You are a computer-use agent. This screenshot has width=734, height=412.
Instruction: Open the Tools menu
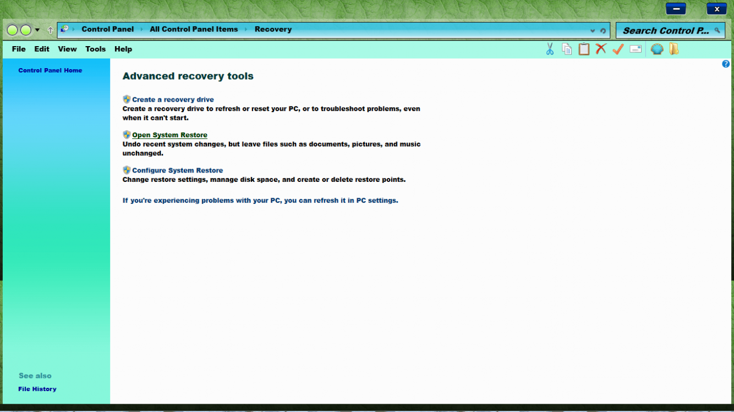[x=95, y=49]
